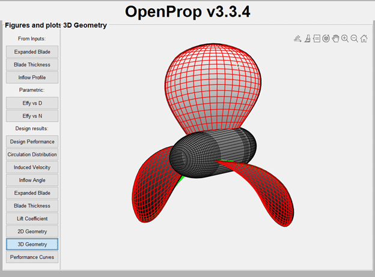This screenshot has width=375, height=277.
Task: Click the "Parametric:" label
Action: click(x=32, y=90)
